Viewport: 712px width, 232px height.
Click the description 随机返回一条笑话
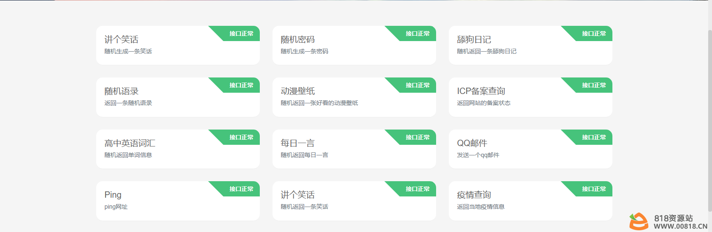(x=304, y=207)
